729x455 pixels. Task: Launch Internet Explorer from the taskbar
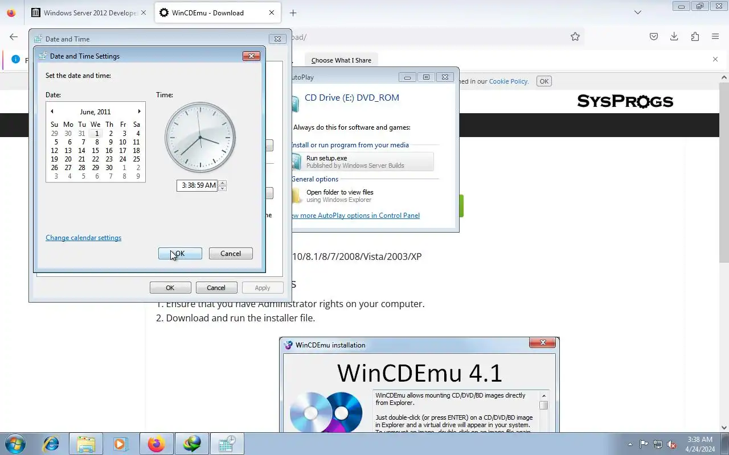(51, 444)
